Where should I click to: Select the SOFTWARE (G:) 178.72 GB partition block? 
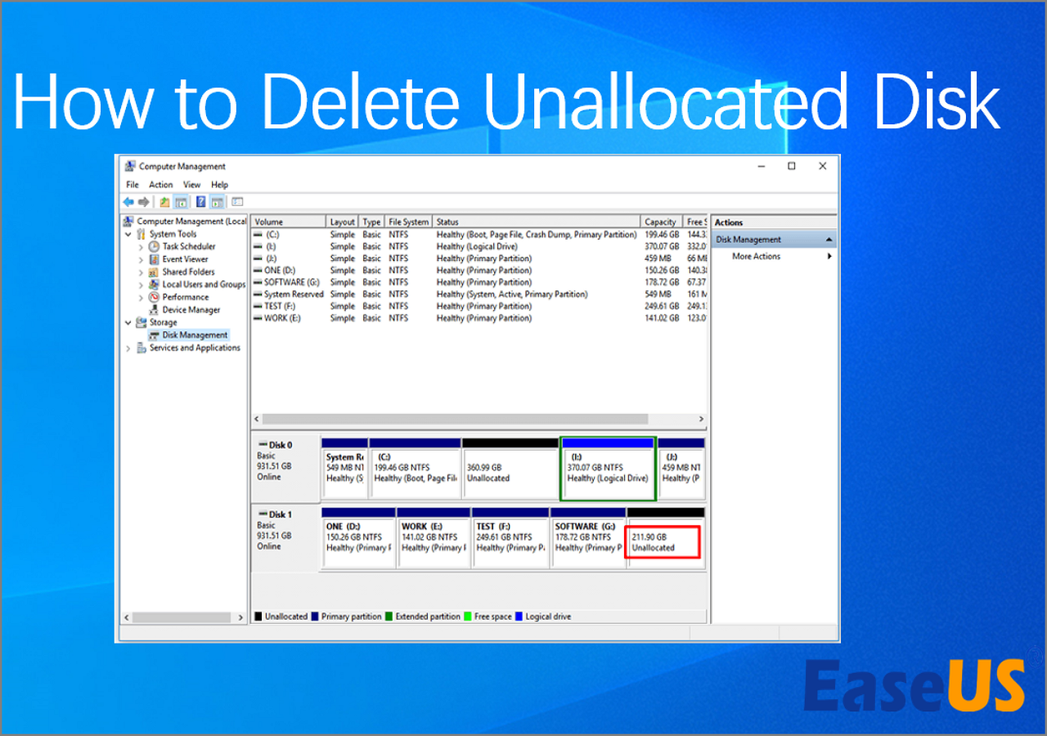[588, 537]
